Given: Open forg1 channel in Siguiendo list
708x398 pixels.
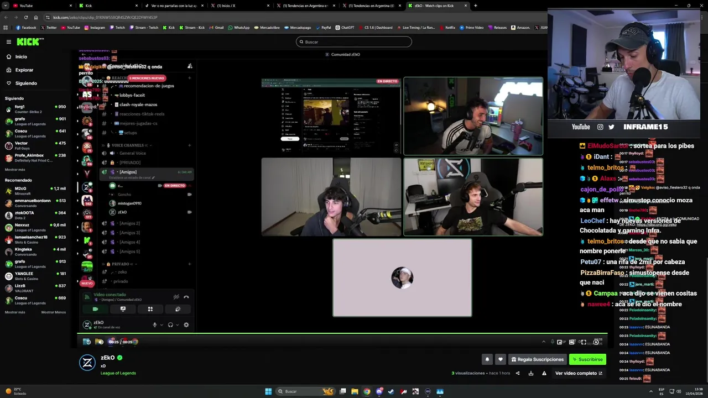Looking at the screenshot, I should tap(35, 109).
